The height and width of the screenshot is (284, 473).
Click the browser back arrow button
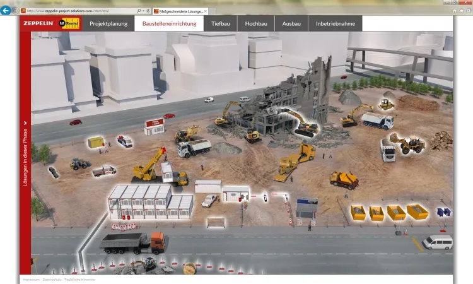[x=6, y=11]
